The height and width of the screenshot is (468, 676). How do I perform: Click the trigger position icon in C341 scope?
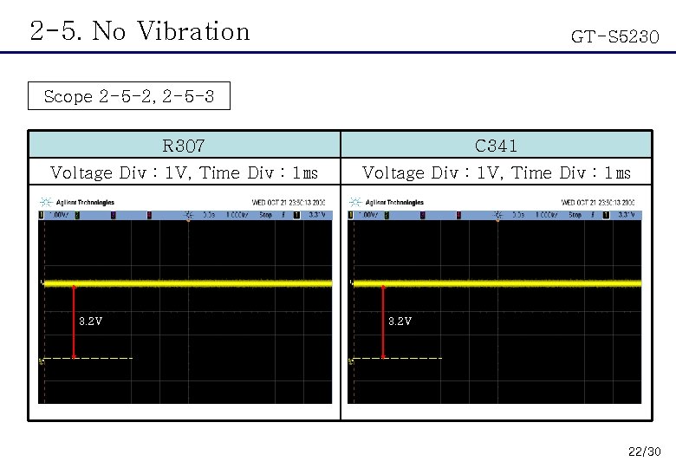498,215
